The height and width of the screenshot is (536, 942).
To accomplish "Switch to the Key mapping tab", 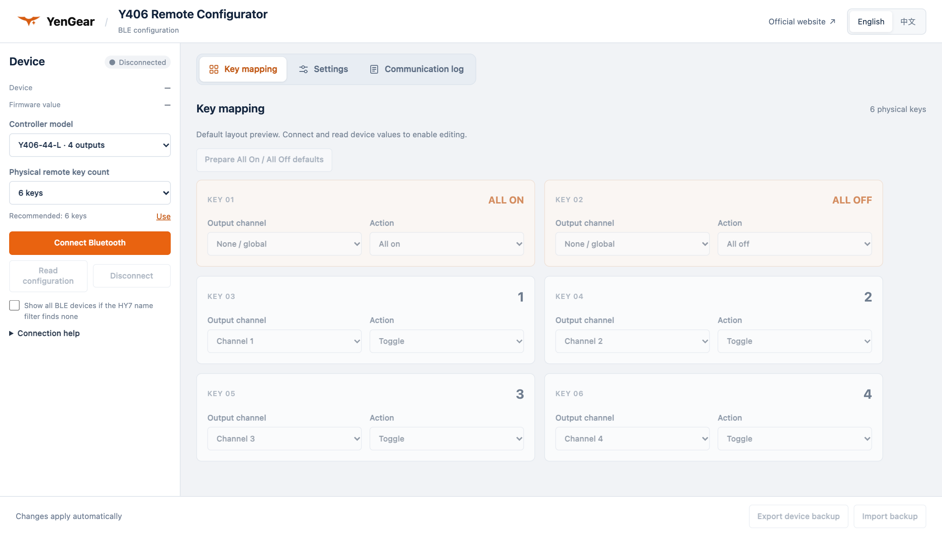I will pyautogui.click(x=243, y=69).
